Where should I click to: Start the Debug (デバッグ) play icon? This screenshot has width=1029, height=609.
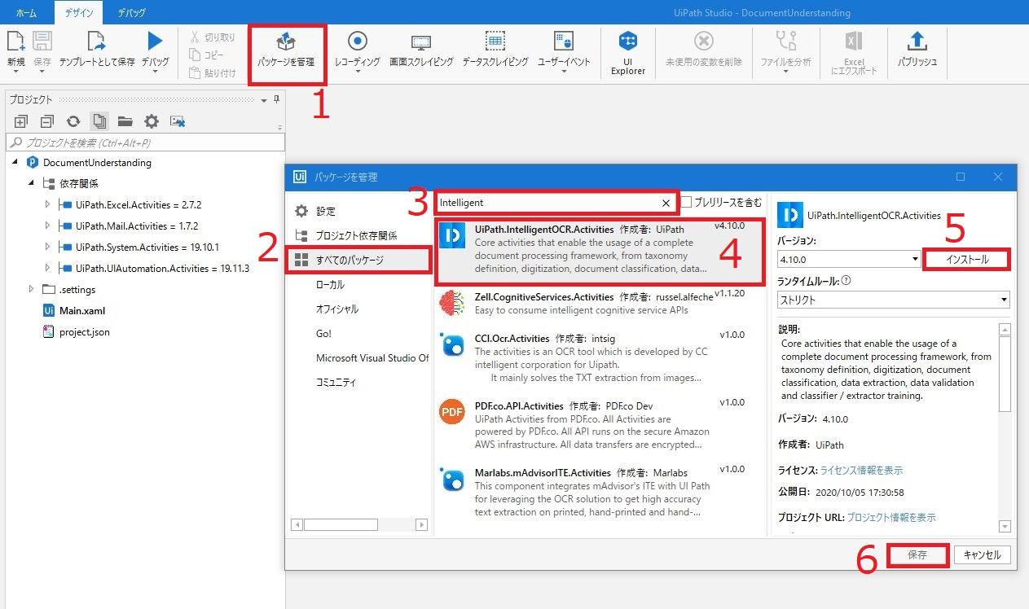pos(155,41)
